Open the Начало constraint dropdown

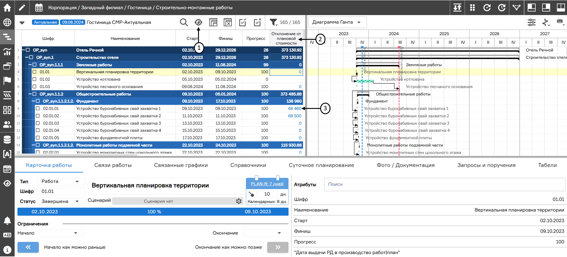61,233
